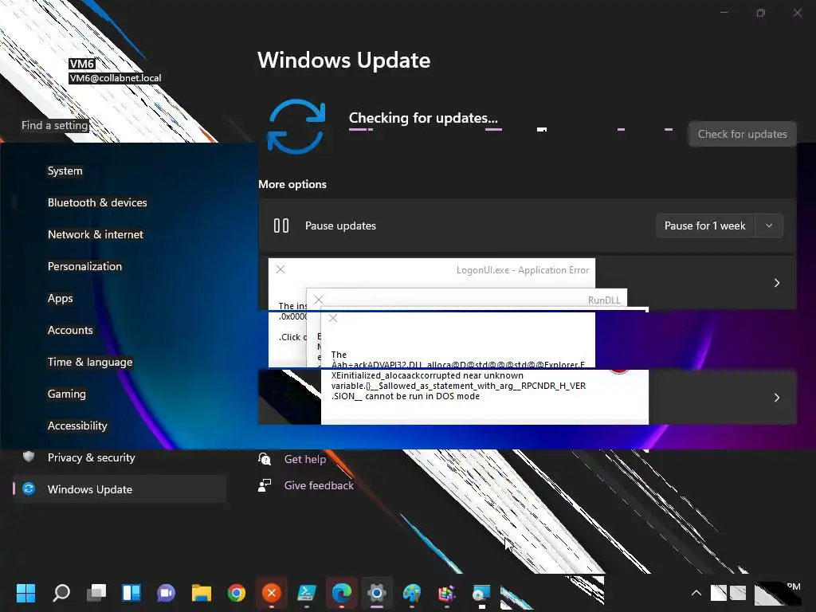The width and height of the screenshot is (816, 612).
Task: Click the Privacy & security shield icon
Action: 29,457
